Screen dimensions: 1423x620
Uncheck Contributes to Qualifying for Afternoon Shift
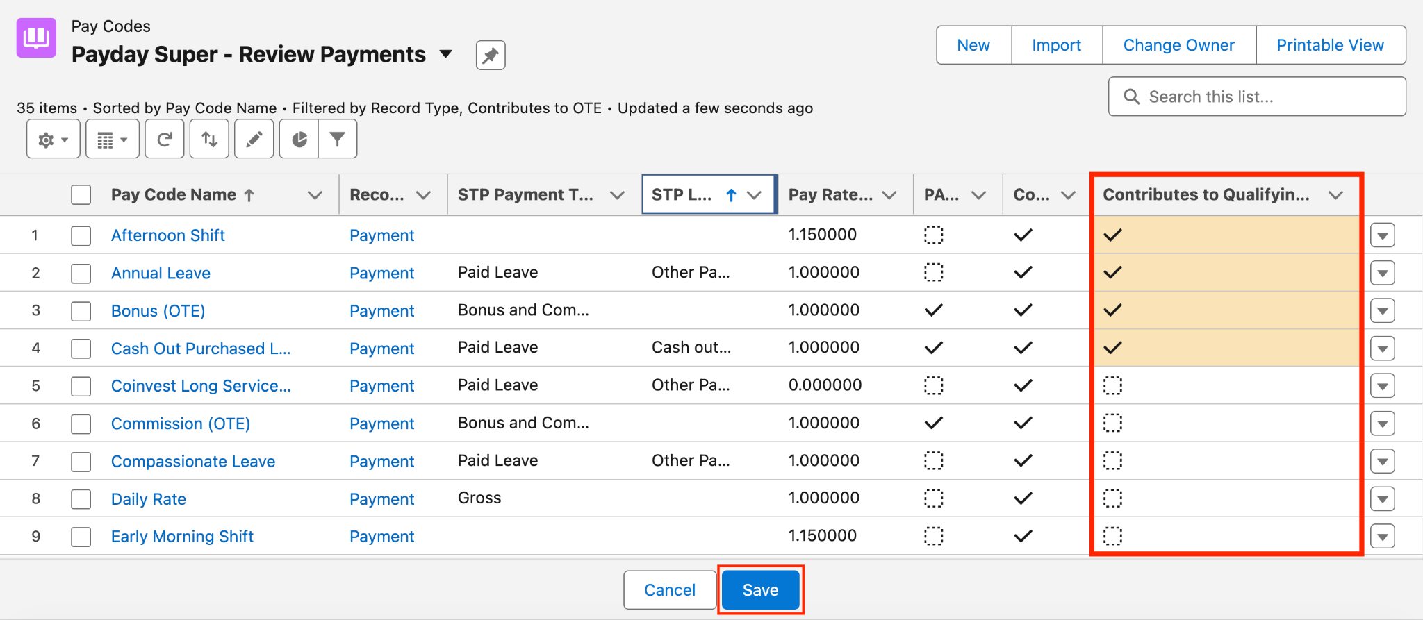click(1113, 235)
